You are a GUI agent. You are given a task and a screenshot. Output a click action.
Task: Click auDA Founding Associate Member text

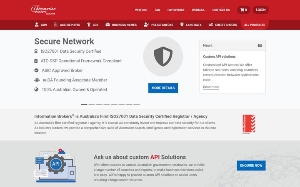point(75,80)
